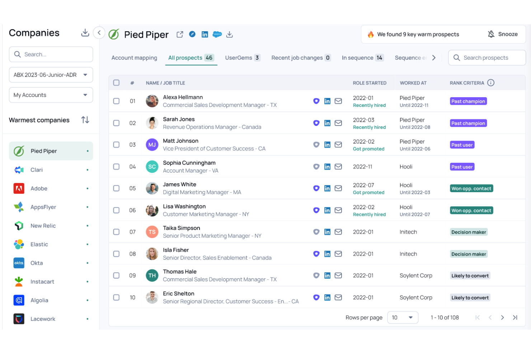Screen dimensions: 531x354
Task: Select the Okta company icon in the sidebar
Action: [19, 263]
